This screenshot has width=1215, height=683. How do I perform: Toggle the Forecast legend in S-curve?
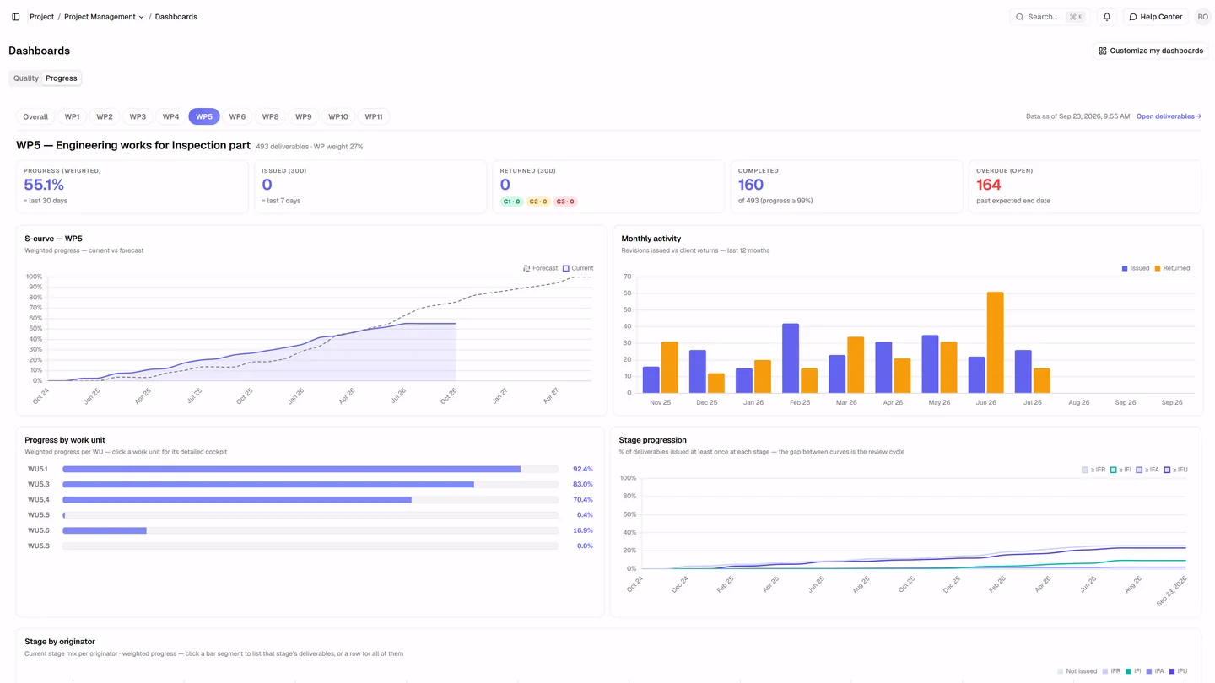click(x=540, y=268)
